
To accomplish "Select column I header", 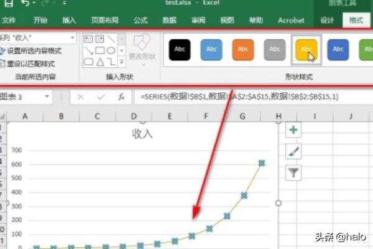I will [x=315, y=116].
